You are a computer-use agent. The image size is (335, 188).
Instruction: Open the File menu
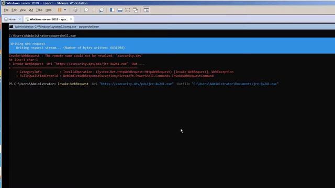6,10
